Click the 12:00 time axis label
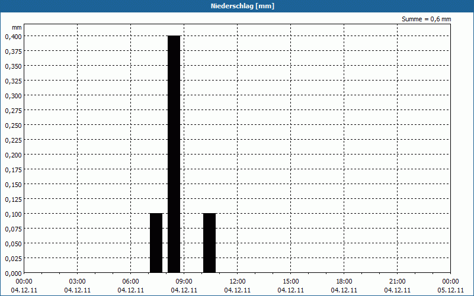 pos(238,281)
